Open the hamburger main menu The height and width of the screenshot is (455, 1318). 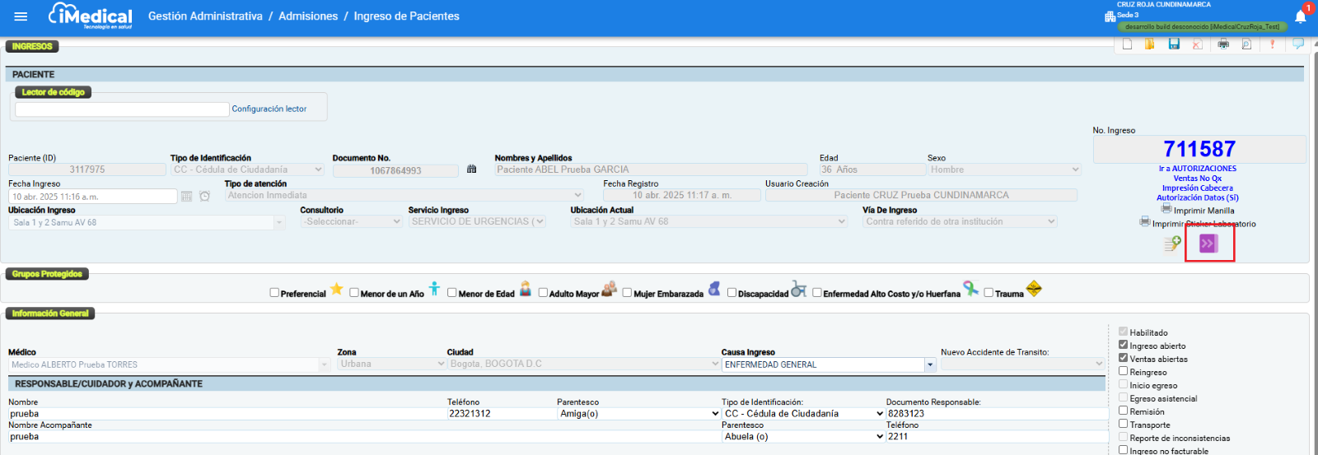click(21, 16)
